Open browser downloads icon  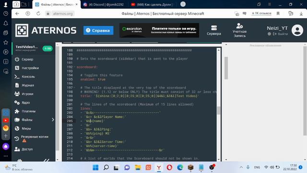301,13
